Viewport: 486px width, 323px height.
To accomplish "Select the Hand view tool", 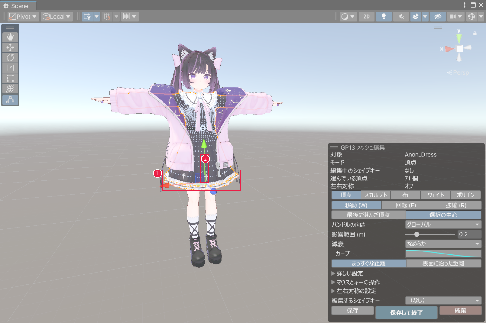I will pyautogui.click(x=10, y=37).
